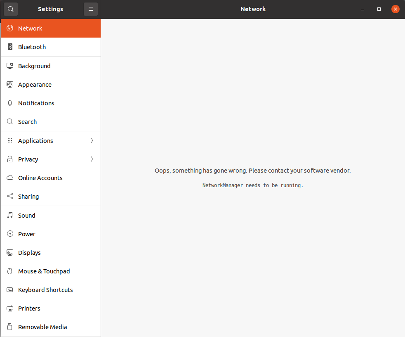
Task: Open Mouse & Touchpad settings label
Action: coord(44,271)
